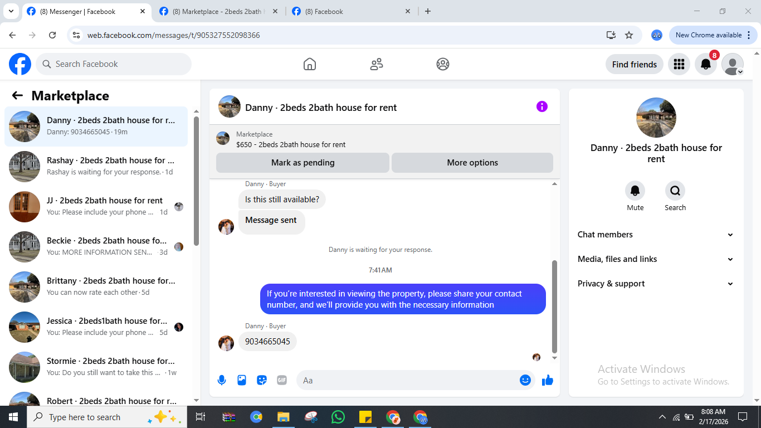Open the Friends icon in top navigation
This screenshot has height=428, width=761.
(x=377, y=64)
